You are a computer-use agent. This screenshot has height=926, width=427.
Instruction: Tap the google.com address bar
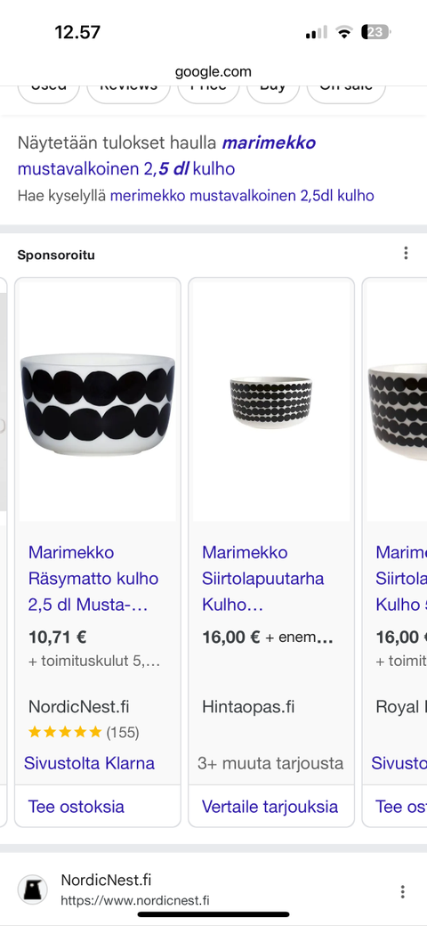click(x=213, y=72)
